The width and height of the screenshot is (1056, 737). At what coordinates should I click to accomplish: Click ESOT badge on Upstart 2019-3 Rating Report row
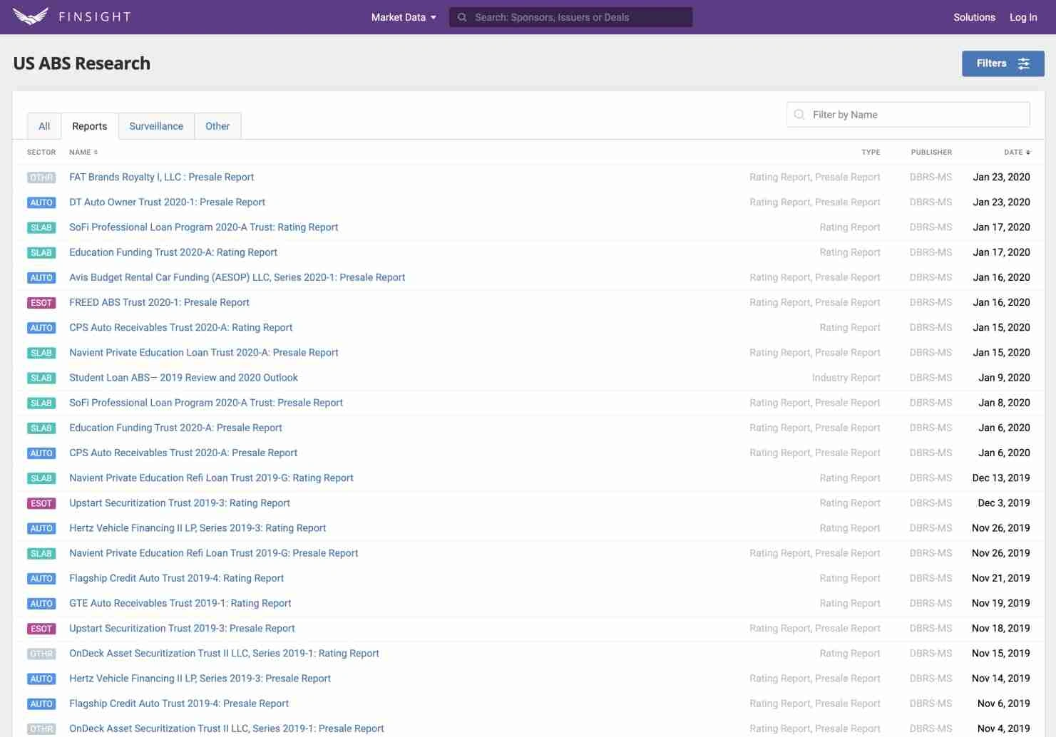tap(41, 503)
